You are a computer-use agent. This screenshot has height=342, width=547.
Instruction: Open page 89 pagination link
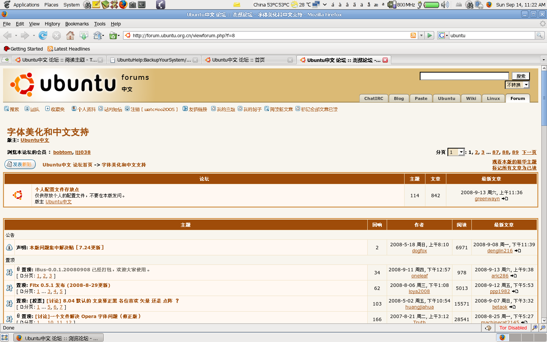click(515, 152)
